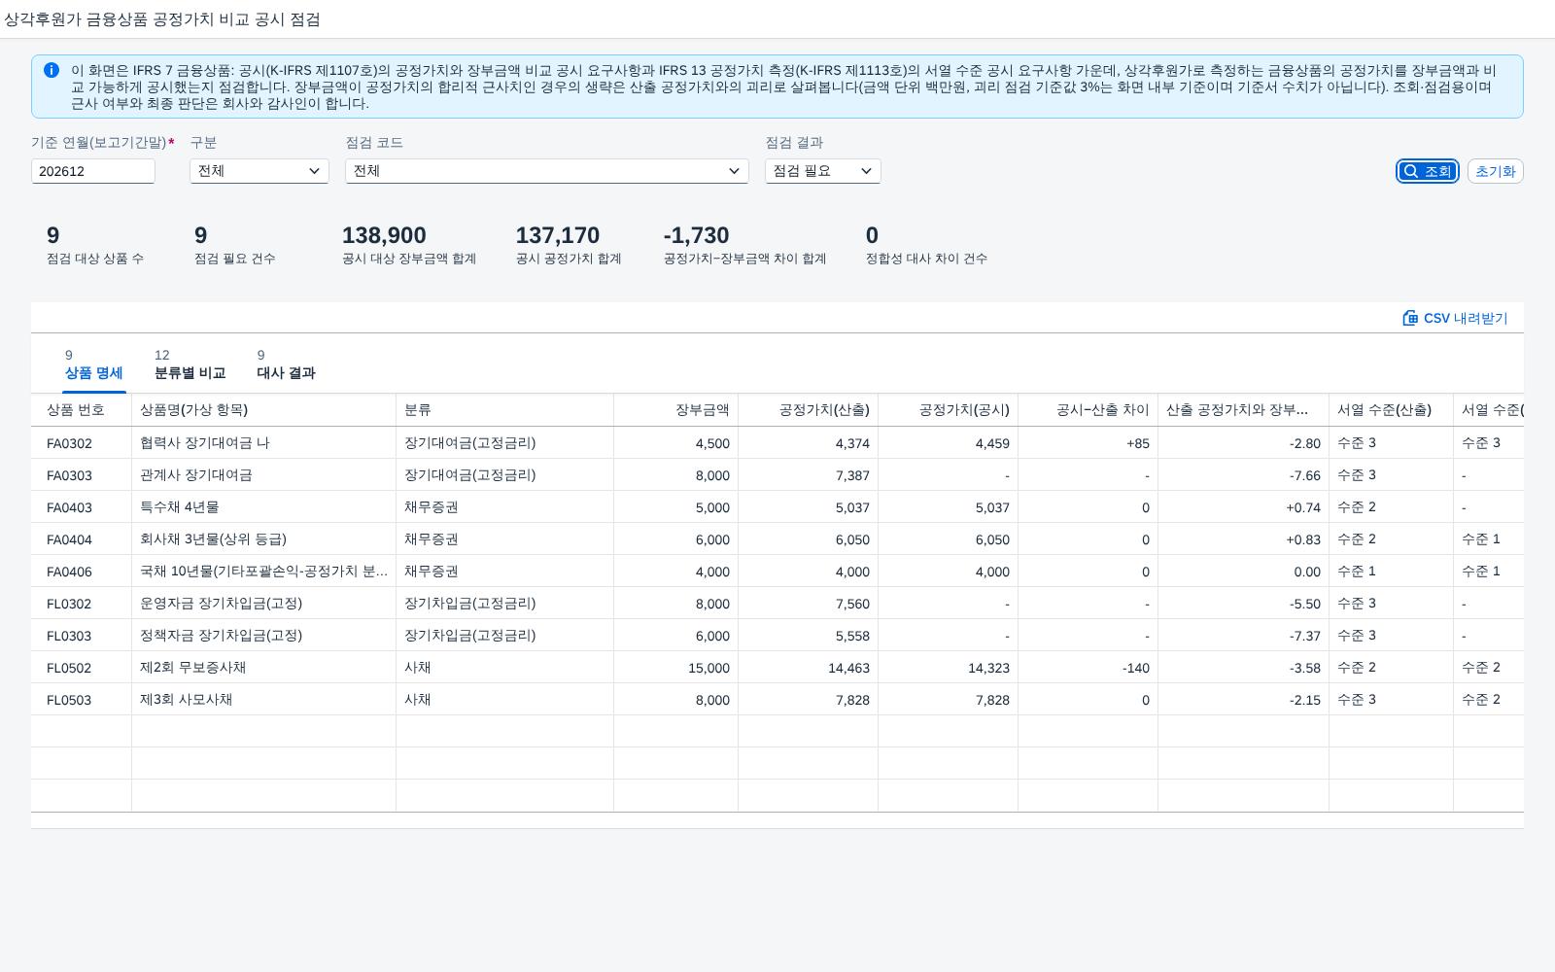Click the 공정가치(공시) column header

pyautogui.click(x=949, y=410)
